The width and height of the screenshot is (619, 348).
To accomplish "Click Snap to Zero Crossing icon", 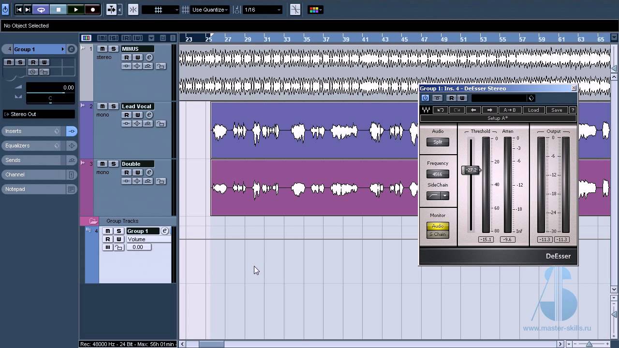I will point(295,10).
